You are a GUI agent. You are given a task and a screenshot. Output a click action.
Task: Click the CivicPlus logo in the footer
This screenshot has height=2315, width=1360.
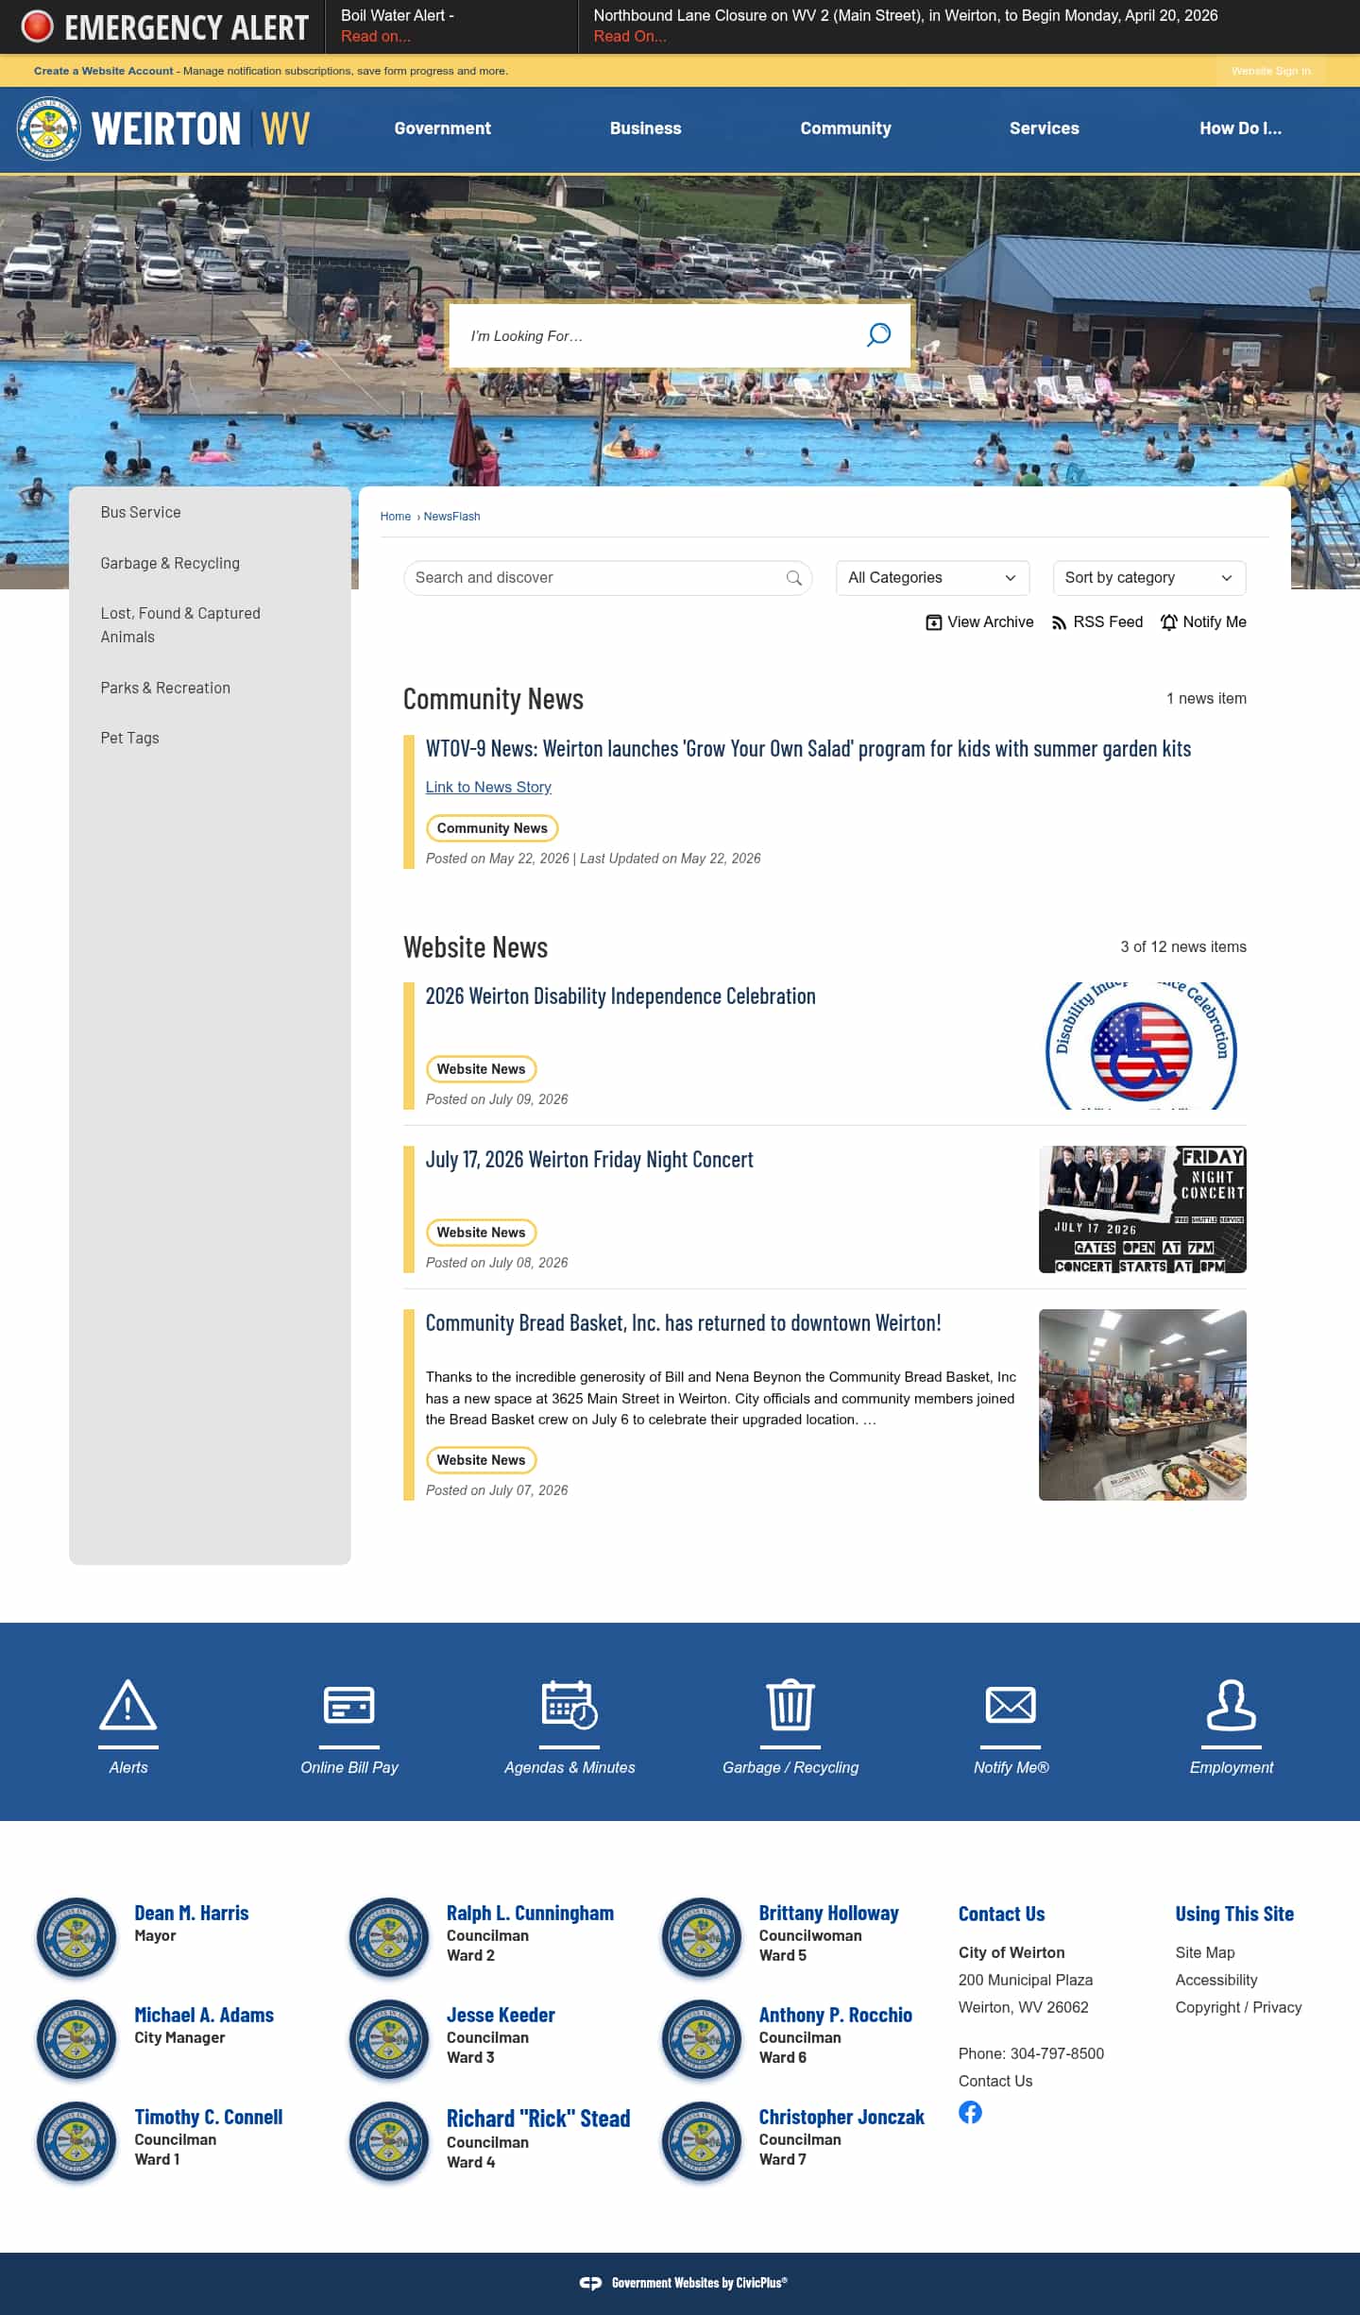tap(590, 2283)
